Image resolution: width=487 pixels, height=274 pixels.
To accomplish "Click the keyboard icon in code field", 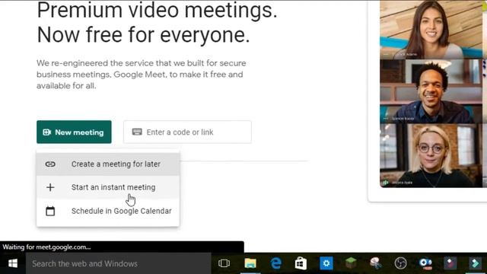I will click(x=137, y=132).
